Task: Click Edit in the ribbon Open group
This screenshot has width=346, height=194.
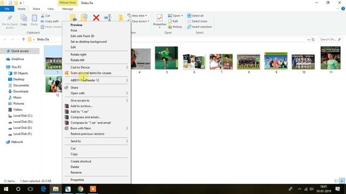Action: (x=173, y=22)
